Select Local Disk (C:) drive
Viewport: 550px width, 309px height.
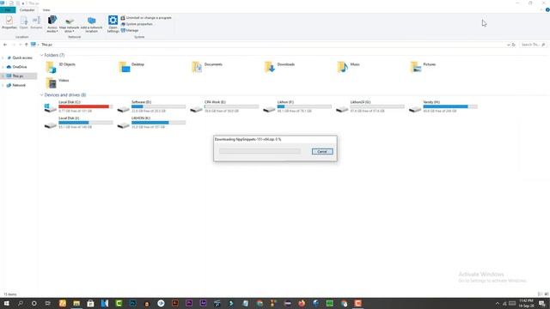pyautogui.click(x=78, y=106)
